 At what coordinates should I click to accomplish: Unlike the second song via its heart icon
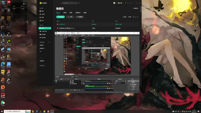point(58,28)
